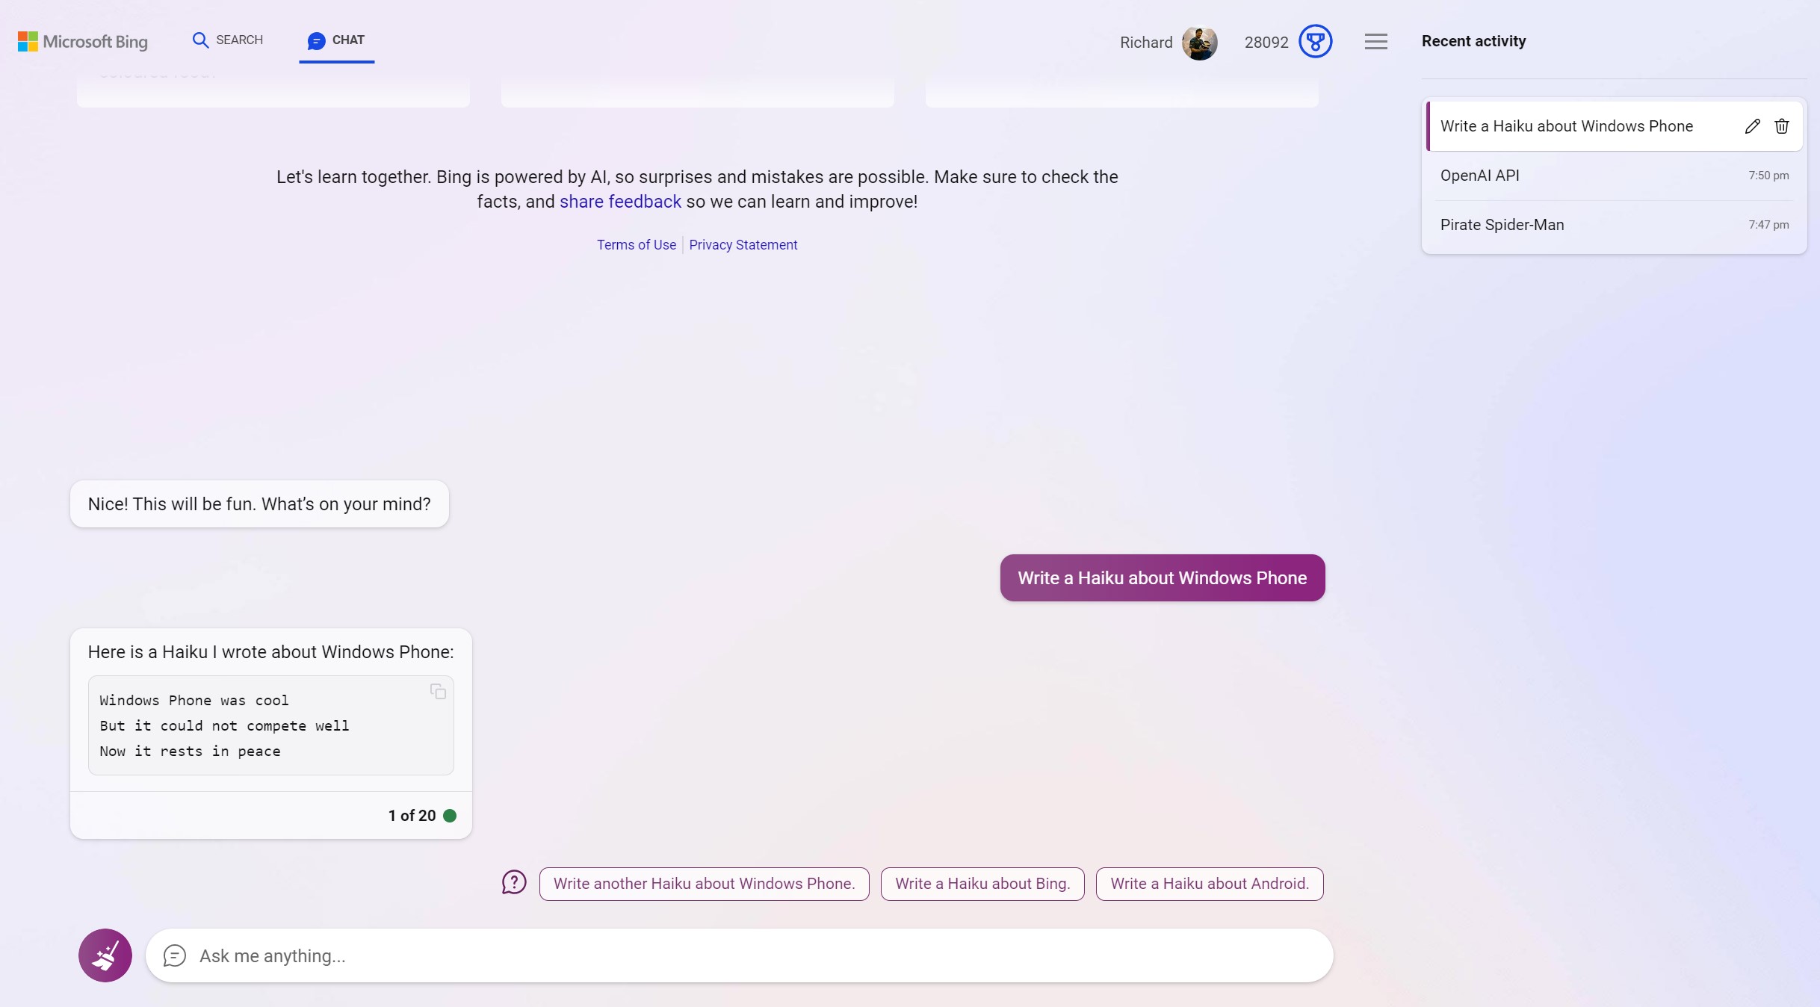Select SEARCH tab in navigation
This screenshot has height=1007, width=1820.
click(x=227, y=40)
